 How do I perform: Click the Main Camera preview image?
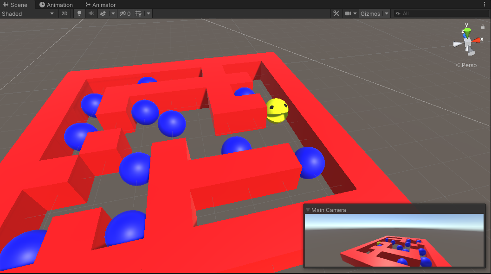point(394,240)
